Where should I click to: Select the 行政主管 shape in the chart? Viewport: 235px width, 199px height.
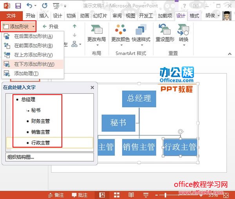[180, 147]
